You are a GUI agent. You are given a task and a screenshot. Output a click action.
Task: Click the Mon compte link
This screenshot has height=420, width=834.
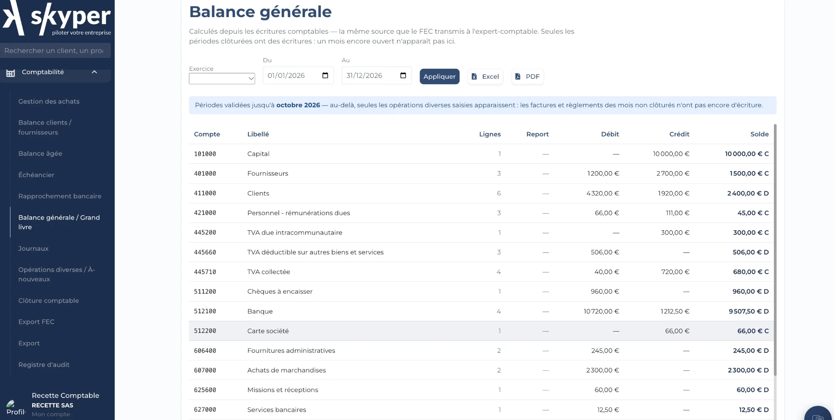tap(51, 414)
